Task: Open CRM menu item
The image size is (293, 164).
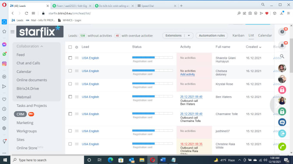Action: click(x=20, y=114)
